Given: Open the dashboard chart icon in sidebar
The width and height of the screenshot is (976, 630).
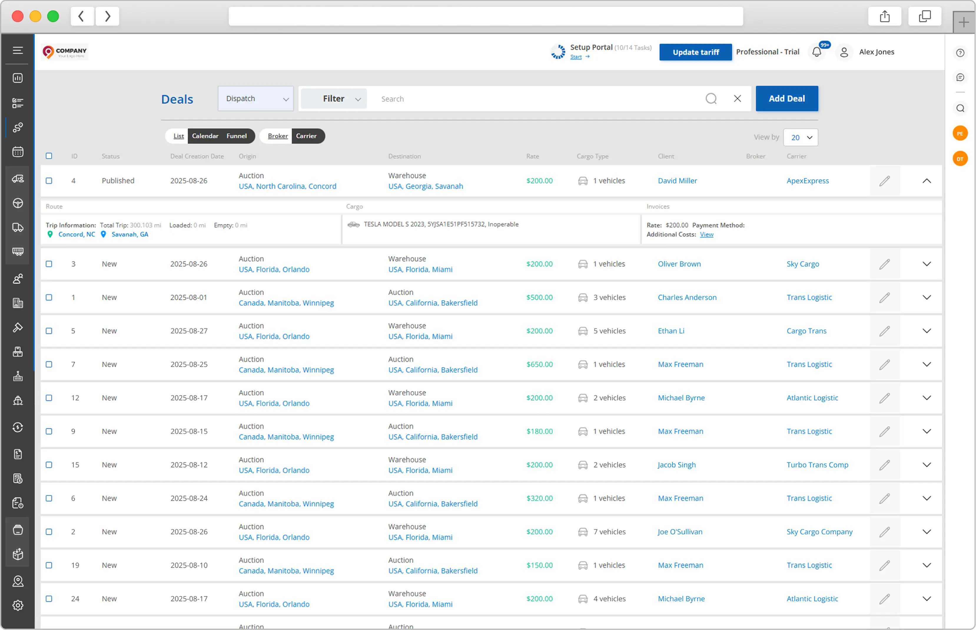Looking at the screenshot, I should 18,78.
